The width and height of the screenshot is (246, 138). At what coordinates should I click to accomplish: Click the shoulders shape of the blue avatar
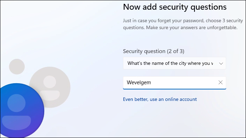coord(16,123)
